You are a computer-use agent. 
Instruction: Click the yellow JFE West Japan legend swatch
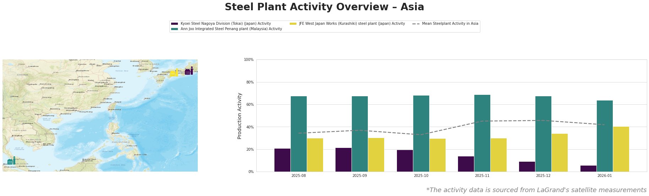(293, 24)
